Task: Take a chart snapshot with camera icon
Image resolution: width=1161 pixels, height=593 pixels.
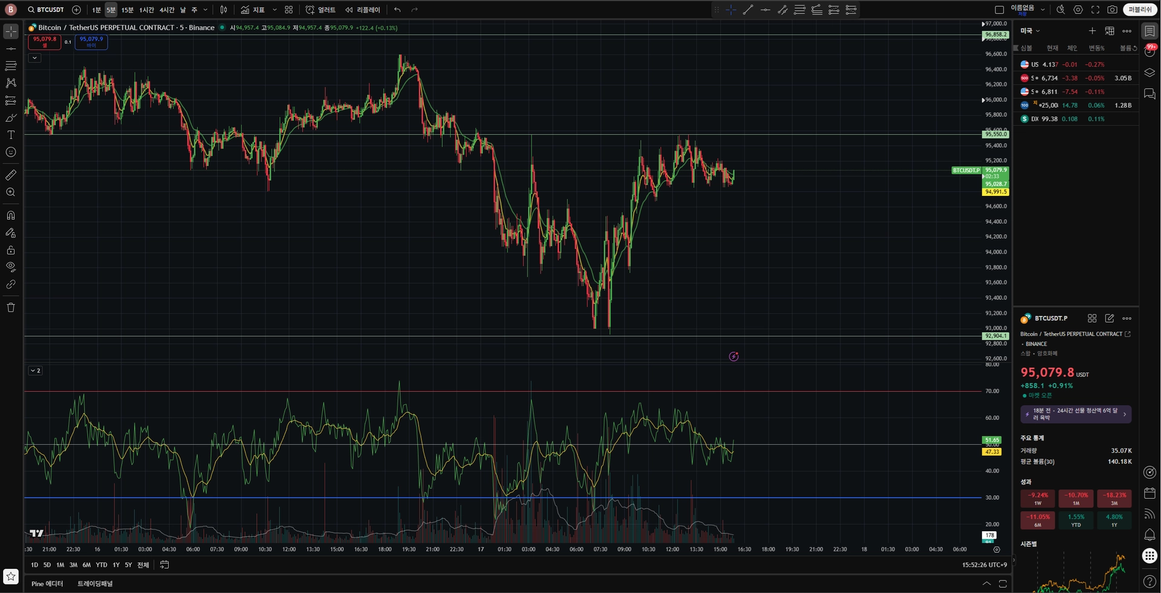Action: point(1112,10)
